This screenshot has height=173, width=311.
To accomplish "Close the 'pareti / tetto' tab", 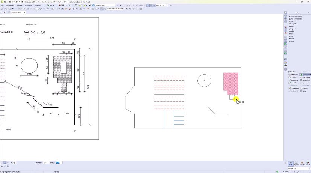I will point(24,12).
